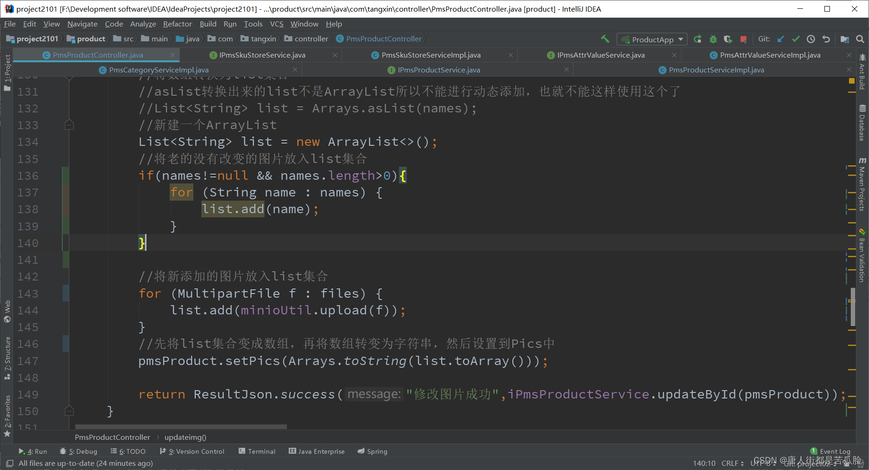Click the editor horizontal scrollbar
869x470 pixels.
[x=181, y=426]
